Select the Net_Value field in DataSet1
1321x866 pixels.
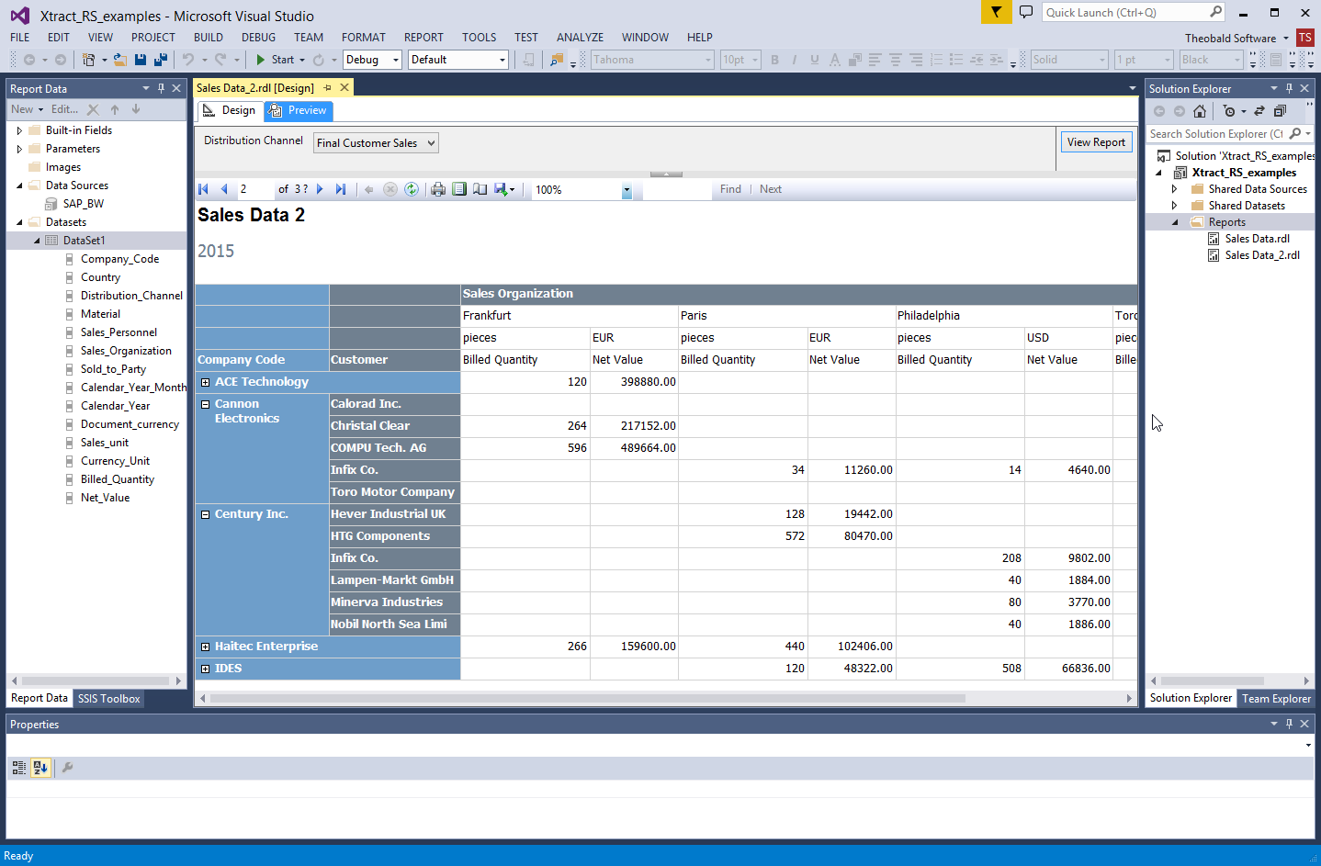[x=105, y=498]
